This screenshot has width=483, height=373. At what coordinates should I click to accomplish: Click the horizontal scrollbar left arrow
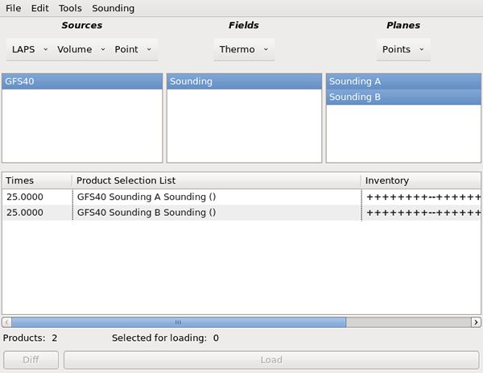click(x=7, y=322)
